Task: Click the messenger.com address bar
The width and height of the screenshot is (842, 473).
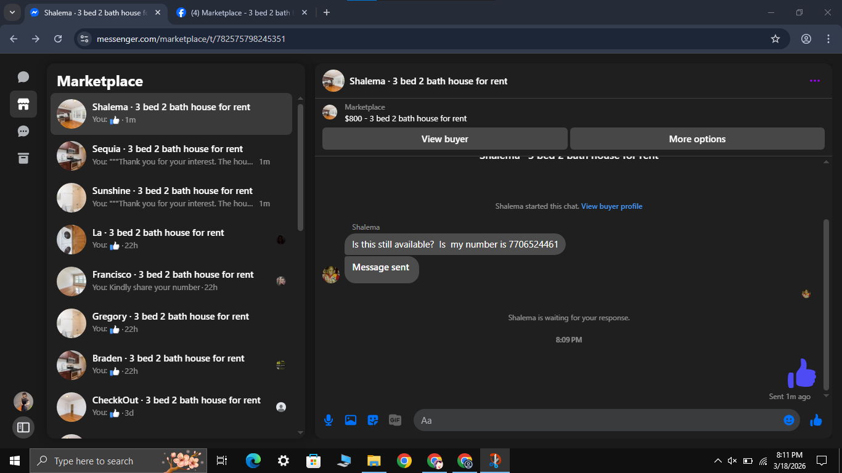Action: tap(431, 39)
